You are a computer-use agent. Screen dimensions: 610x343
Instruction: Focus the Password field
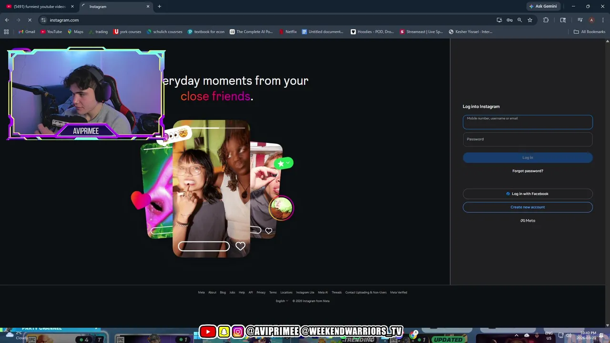[528, 139]
